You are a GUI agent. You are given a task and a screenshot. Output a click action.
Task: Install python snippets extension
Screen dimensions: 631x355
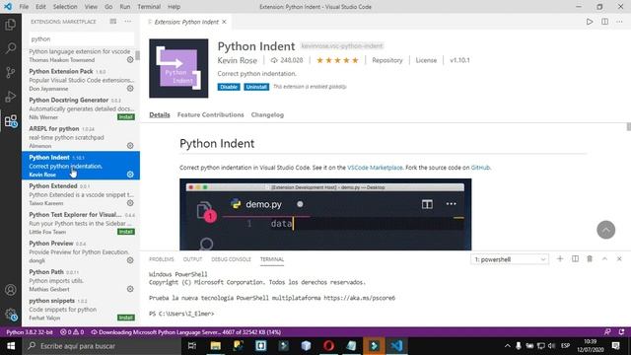126,318
